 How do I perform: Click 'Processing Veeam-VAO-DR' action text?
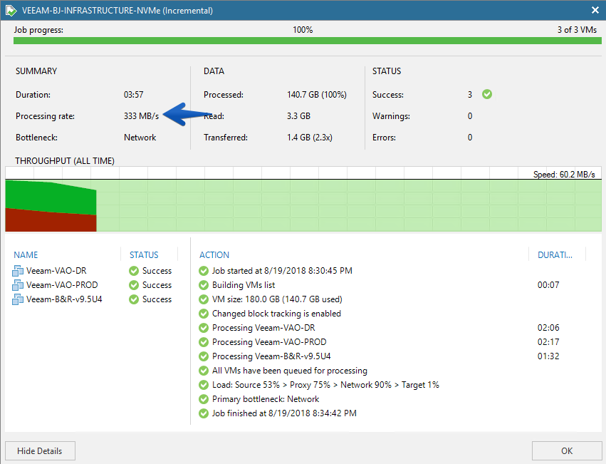(x=263, y=328)
